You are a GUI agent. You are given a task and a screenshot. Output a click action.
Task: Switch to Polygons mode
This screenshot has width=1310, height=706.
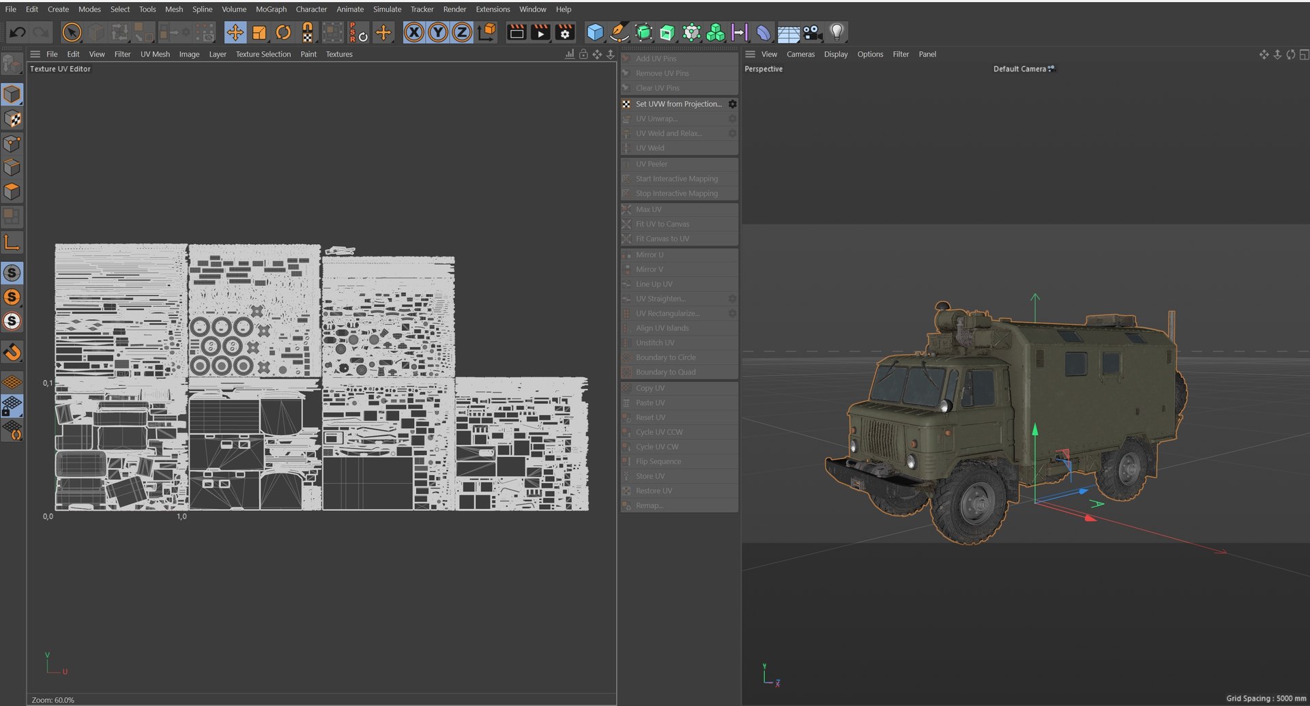pos(12,192)
